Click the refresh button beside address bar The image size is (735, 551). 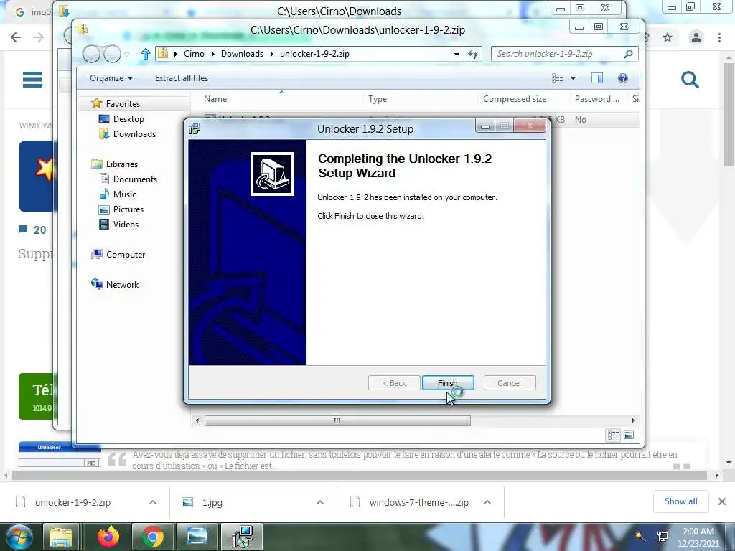[x=473, y=54]
